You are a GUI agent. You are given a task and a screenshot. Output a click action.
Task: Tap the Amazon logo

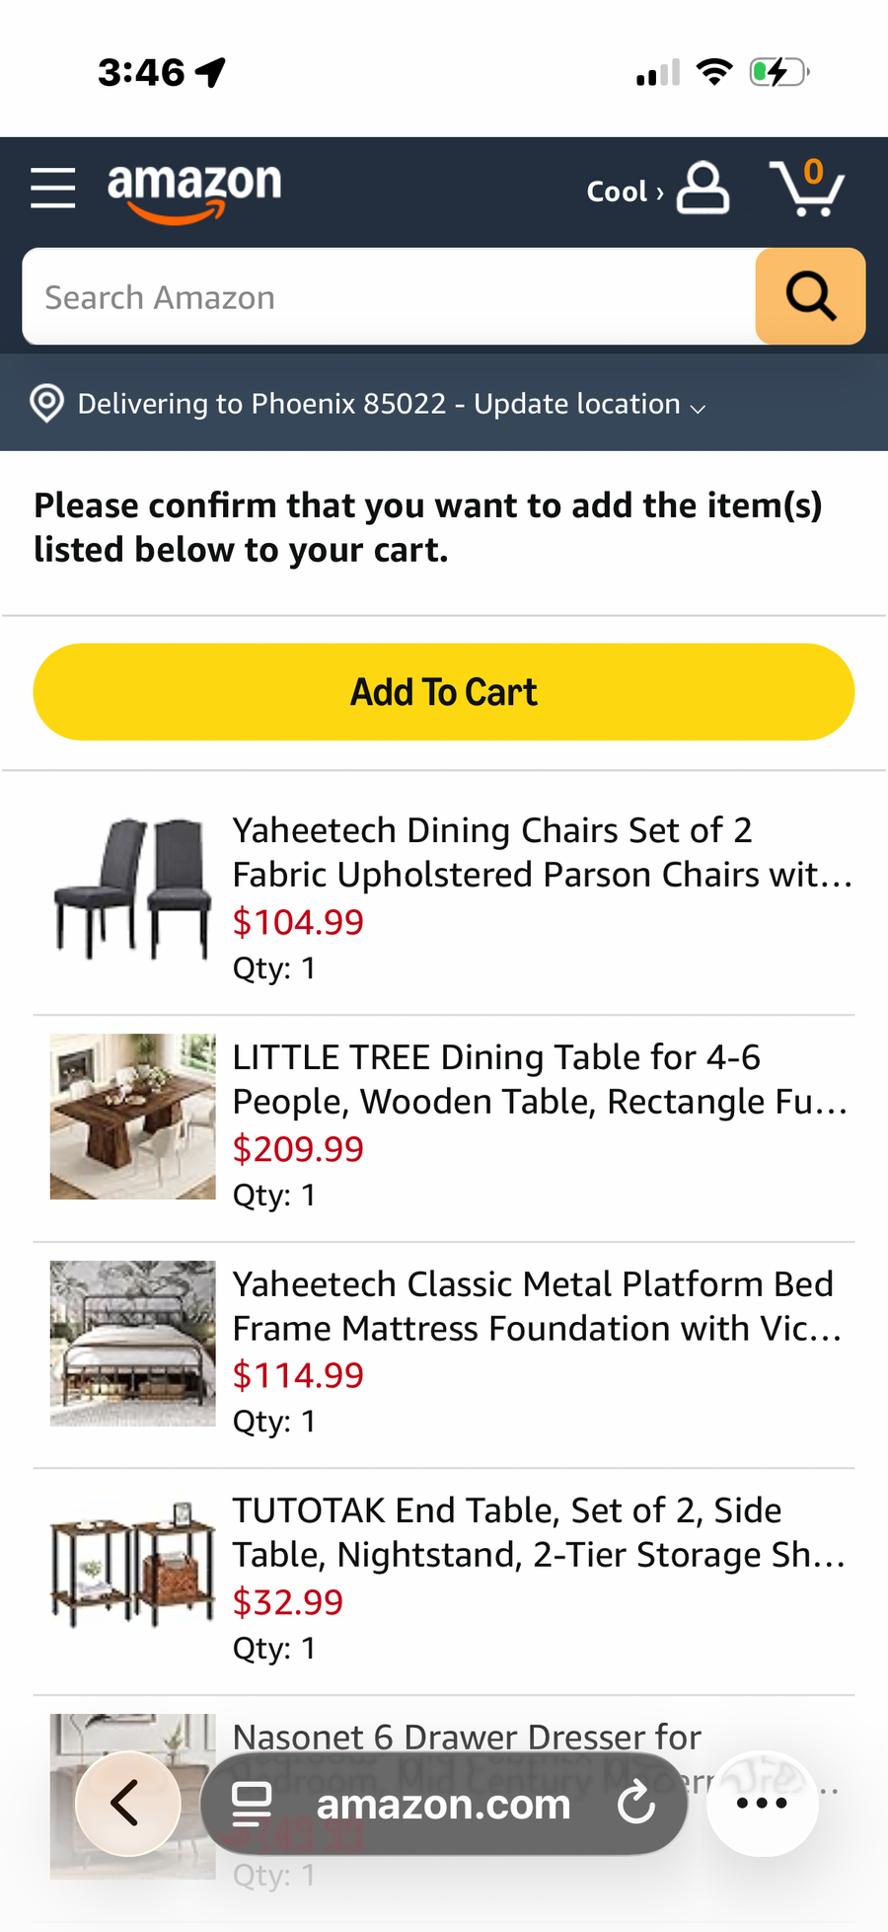(194, 190)
